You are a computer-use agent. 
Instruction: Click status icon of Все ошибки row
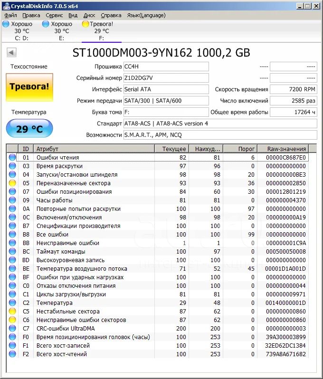pyautogui.click(x=12, y=234)
